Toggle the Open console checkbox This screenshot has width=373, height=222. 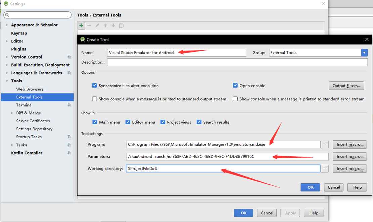tap(235, 85)
